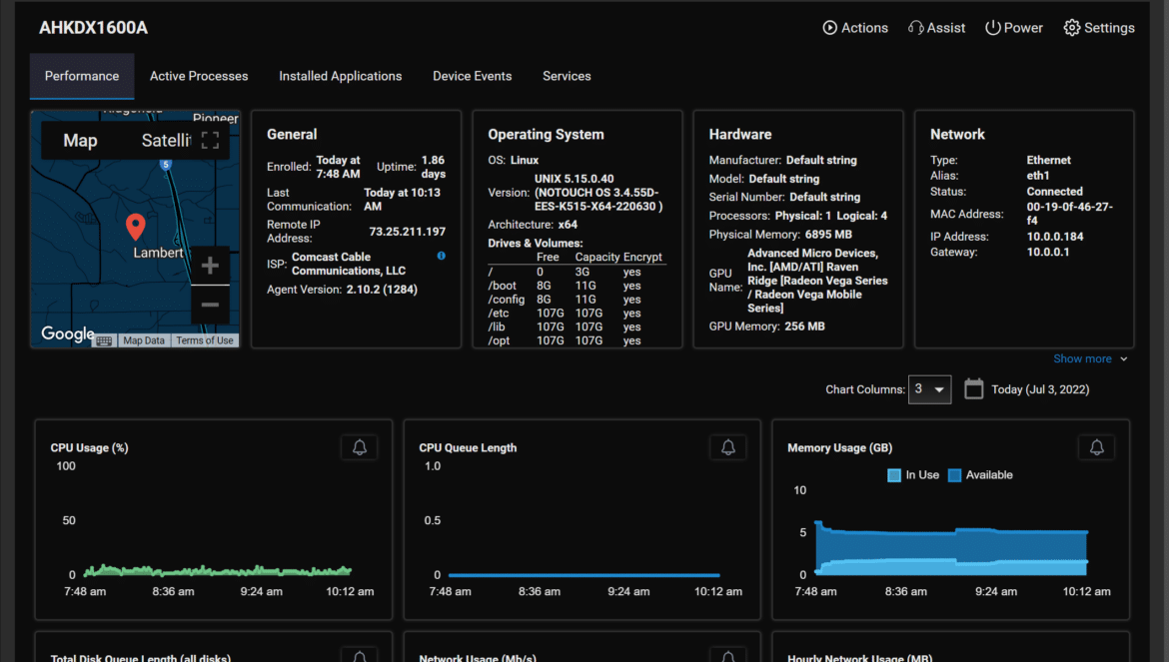Open the calendar date picker icon

point(974,388)
